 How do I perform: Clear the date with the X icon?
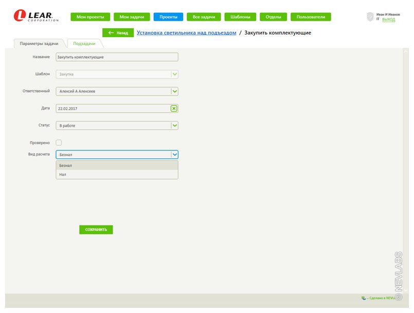(x=174, y=109)
